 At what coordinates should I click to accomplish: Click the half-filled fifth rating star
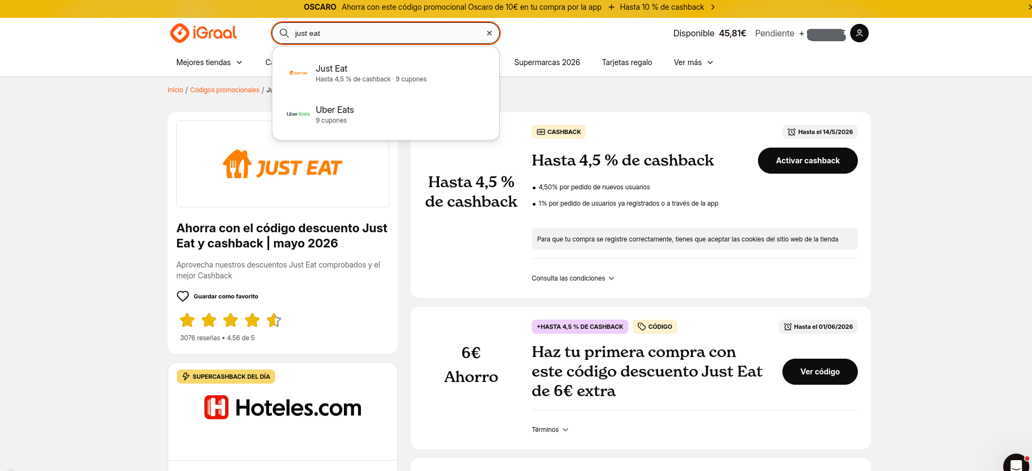274,320
